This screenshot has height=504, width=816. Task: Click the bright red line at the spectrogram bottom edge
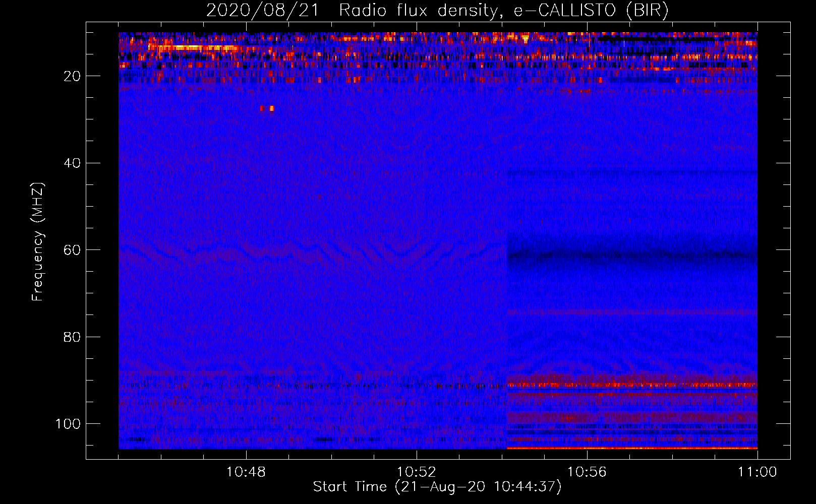pos(632,448)
